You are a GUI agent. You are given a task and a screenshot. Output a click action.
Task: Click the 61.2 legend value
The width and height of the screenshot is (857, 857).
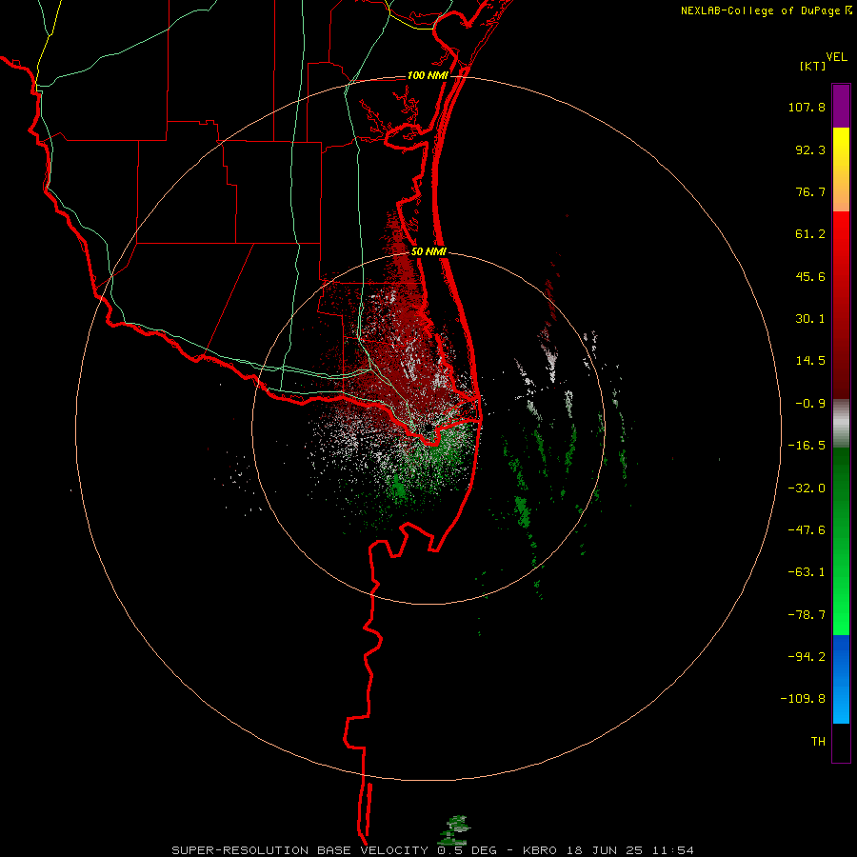[810, 234]
